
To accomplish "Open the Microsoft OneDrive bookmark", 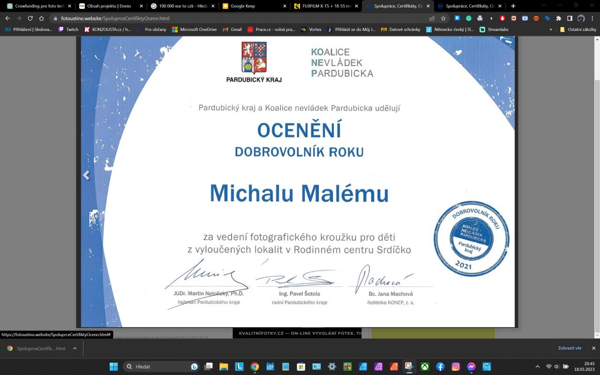I will pos(195,29).
